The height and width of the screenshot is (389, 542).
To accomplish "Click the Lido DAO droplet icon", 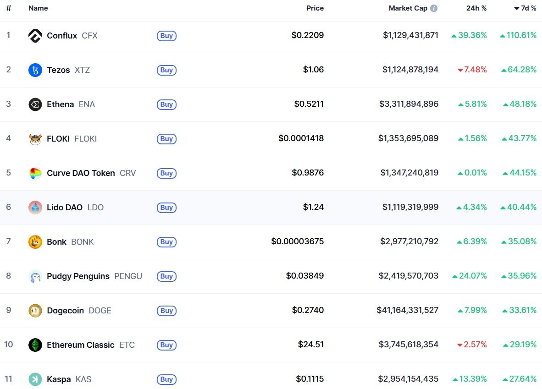I will coord(35,207).
